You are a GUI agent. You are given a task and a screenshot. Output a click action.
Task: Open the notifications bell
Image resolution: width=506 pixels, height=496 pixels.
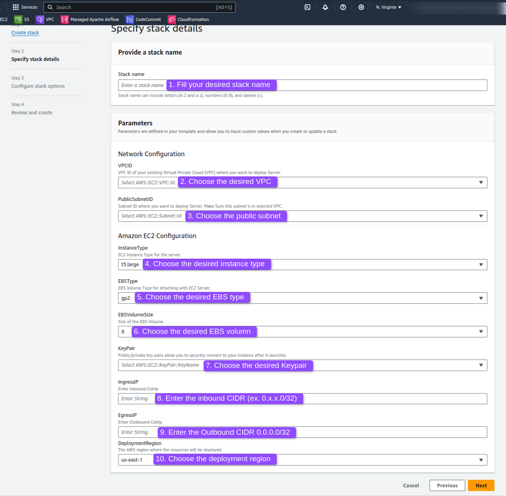point(325,7)
